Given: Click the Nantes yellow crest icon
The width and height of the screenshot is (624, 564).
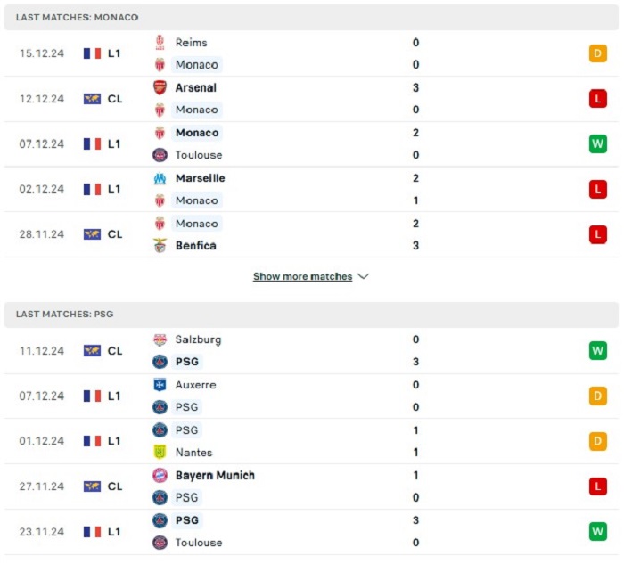Looking at the screenshot, I should (160, 453).
